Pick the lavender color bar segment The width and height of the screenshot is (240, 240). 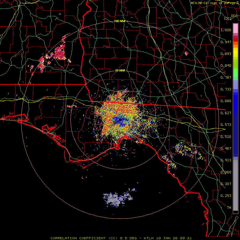[x=235, y=85]
